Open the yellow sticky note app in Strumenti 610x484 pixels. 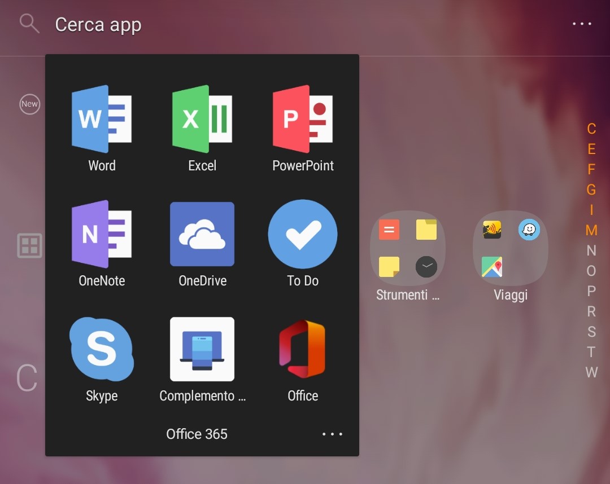389,267
